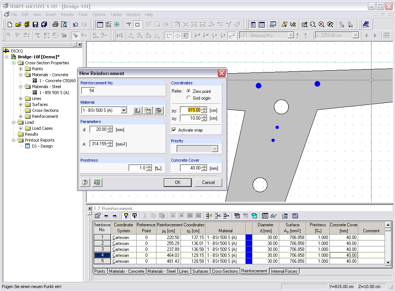
Task: Toggle the up-arrow selection sync button in table toolbar
Action: pos(126,216)
